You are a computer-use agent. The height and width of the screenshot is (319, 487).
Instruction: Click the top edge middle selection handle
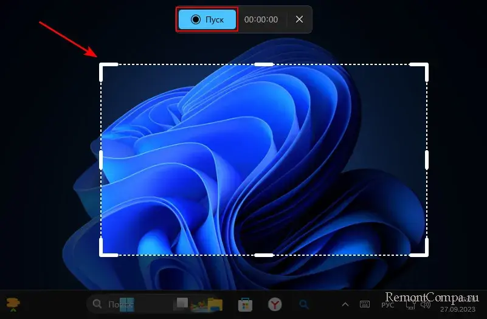(263, 64)
